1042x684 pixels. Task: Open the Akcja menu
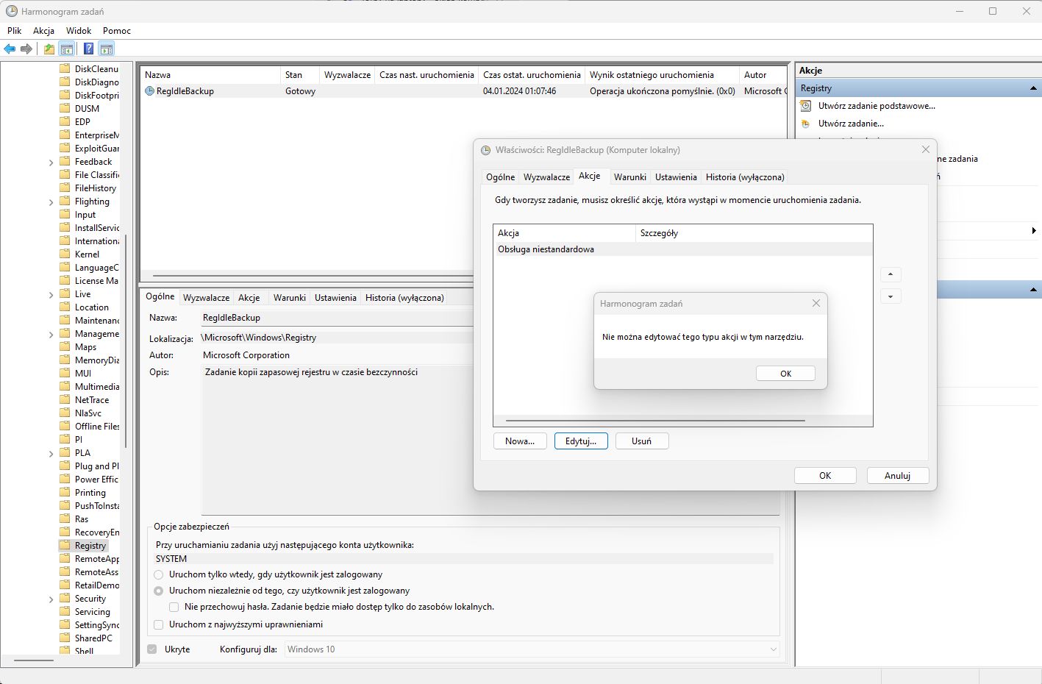coord(43,30)
